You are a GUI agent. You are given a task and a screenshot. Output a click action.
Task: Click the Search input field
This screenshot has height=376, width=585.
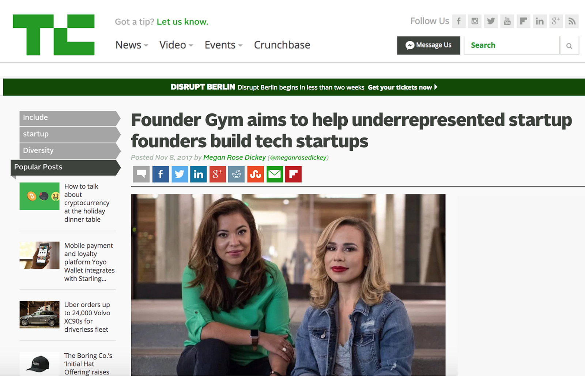pyautogui.click(x=512, y=45)
